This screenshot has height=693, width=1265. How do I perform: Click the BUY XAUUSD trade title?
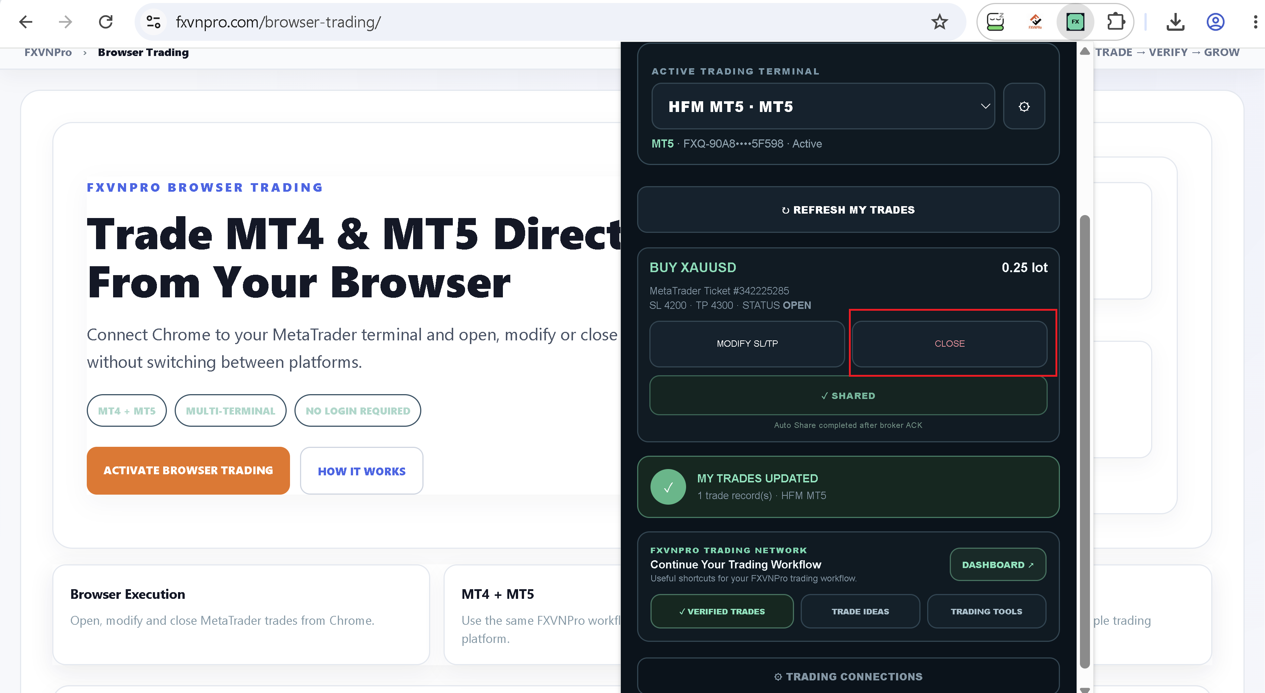point(693,268)
